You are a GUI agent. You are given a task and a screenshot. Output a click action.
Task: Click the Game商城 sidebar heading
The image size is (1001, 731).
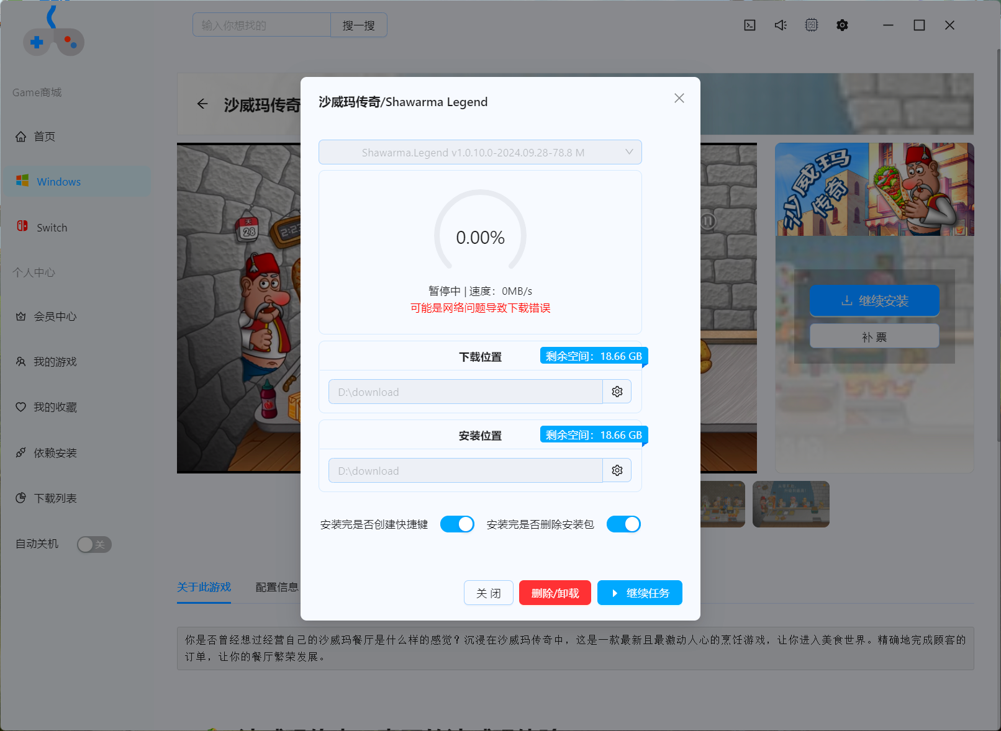[37, 92]
